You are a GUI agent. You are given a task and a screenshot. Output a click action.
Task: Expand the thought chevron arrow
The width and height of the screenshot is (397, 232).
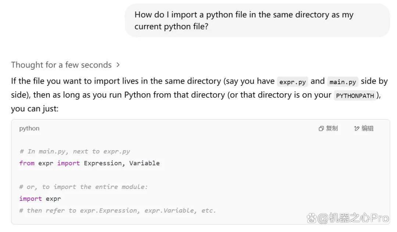pos(118,65)
